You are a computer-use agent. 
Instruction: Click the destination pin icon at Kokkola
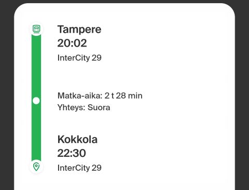tap(36, 167)
